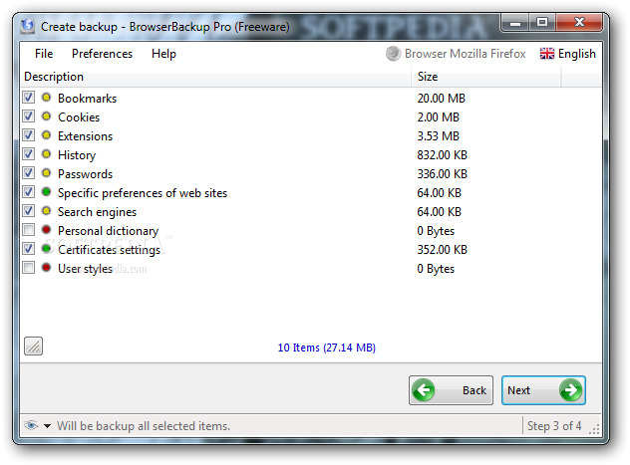Screen dimensions: 630x465
Task: Click the 10 Items (27.14 MB) summary
Action: tap(327, 348)
